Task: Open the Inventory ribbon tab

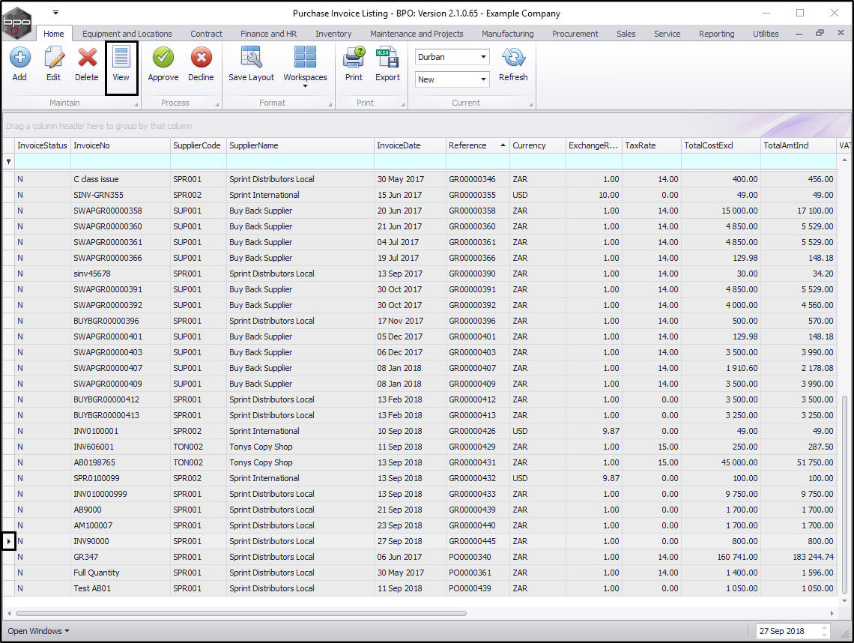Action: click(333, 34)
